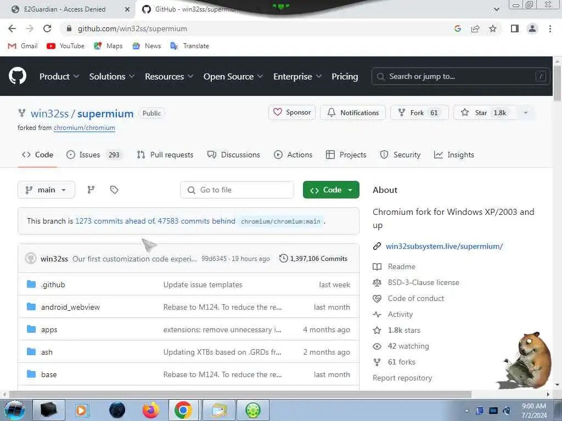Click the Windows Start orb
562x421 pixels.
coord(14,410)
